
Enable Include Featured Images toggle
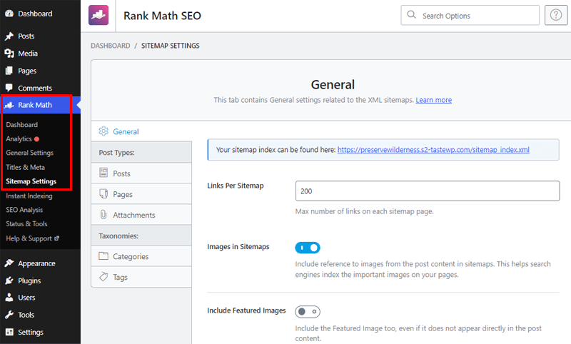pyautogui.click(x=308, y=312)
